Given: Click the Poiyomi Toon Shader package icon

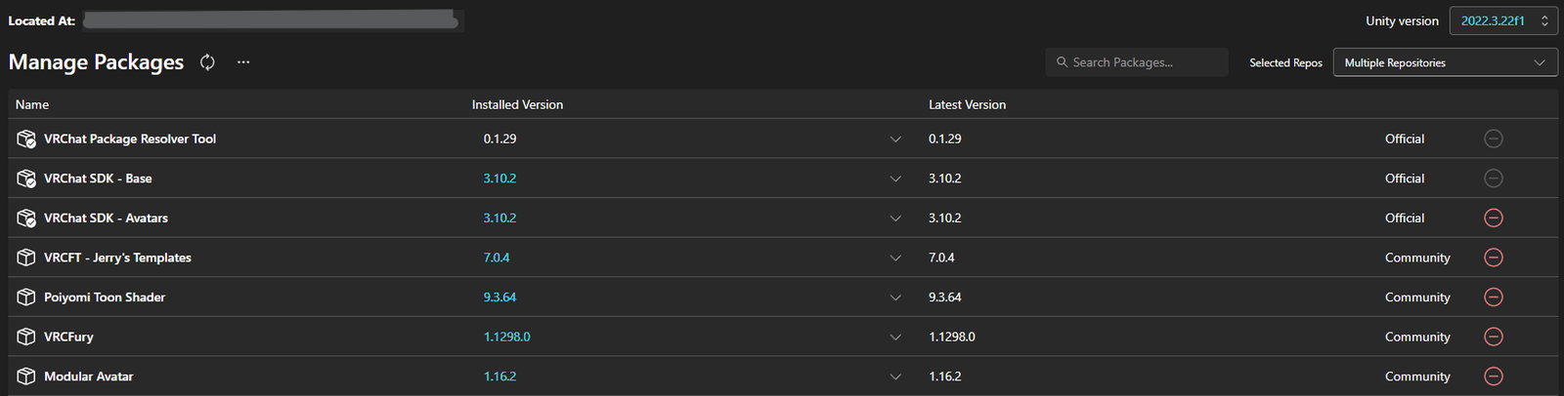Looking at the screenshot, I should 26,297.
